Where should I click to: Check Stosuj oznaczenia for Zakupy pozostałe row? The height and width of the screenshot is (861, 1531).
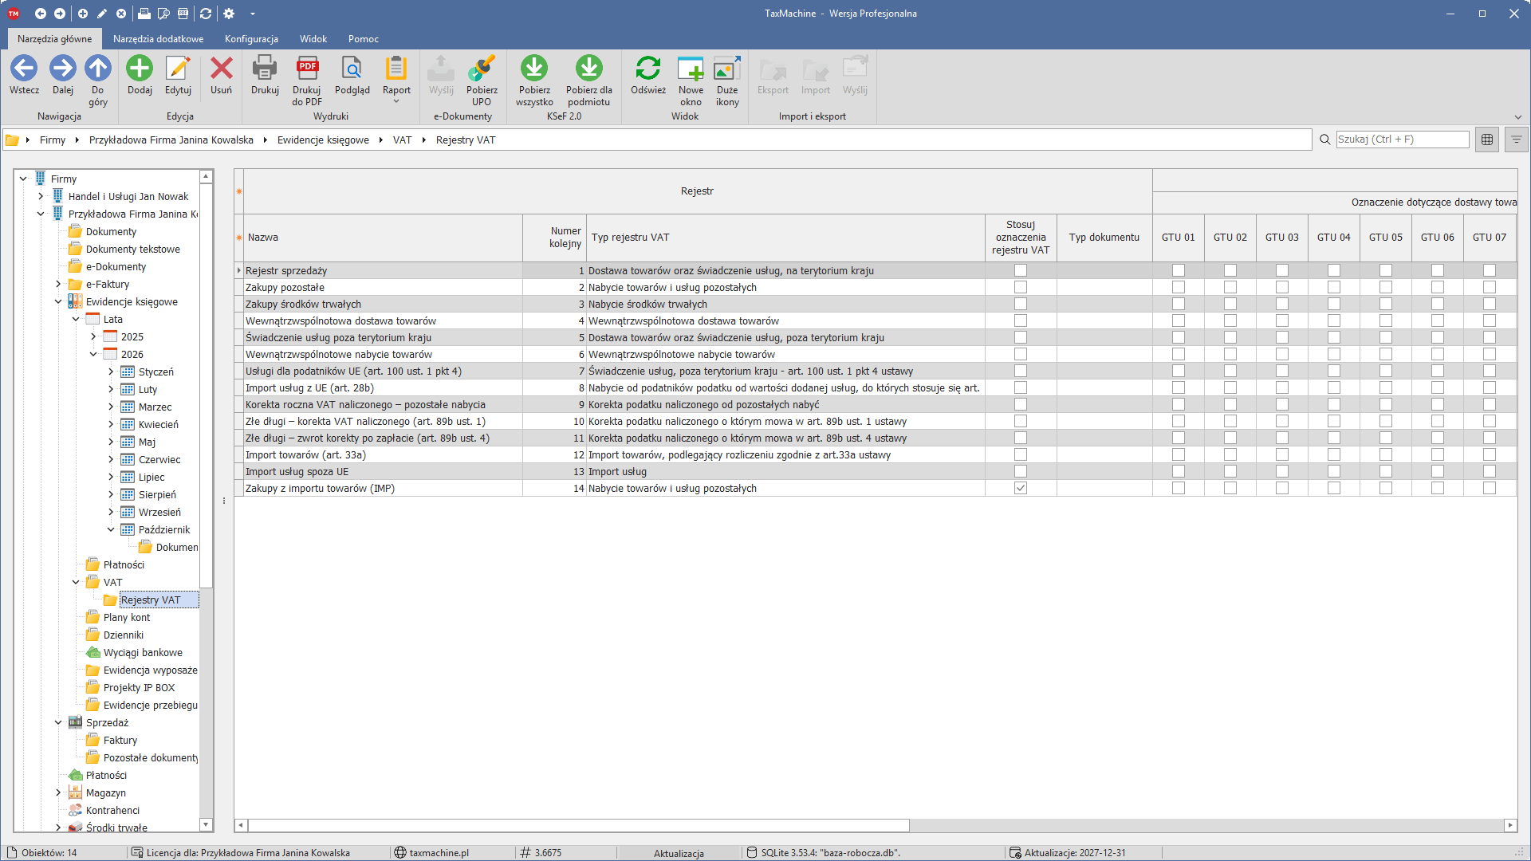click(x=1021, y=288)
